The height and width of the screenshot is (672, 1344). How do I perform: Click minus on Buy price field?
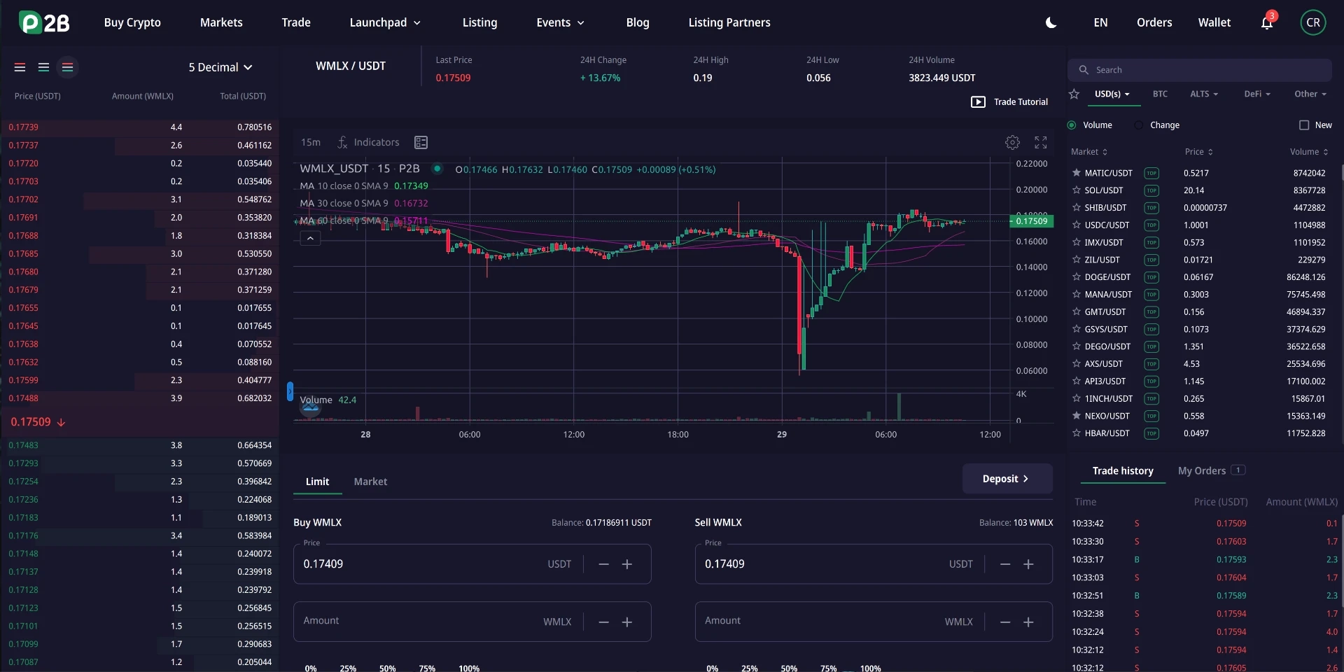[x=603, y=564]
